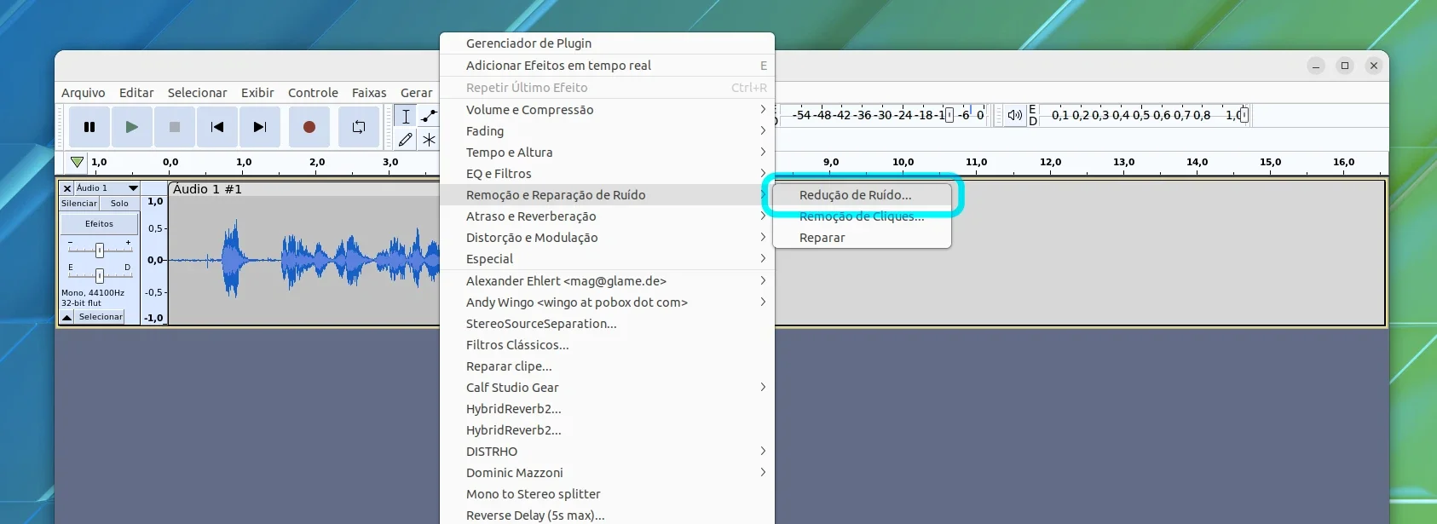Open the Editar menu

click(136, 93)
